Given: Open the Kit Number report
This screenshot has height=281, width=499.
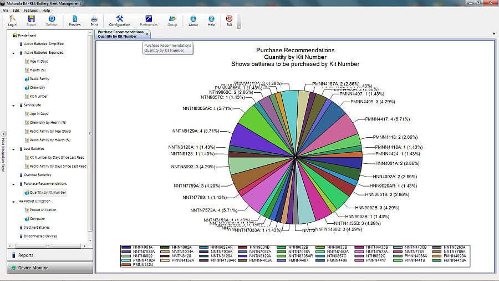Looking at the screenshot, I should coord(36,96).
